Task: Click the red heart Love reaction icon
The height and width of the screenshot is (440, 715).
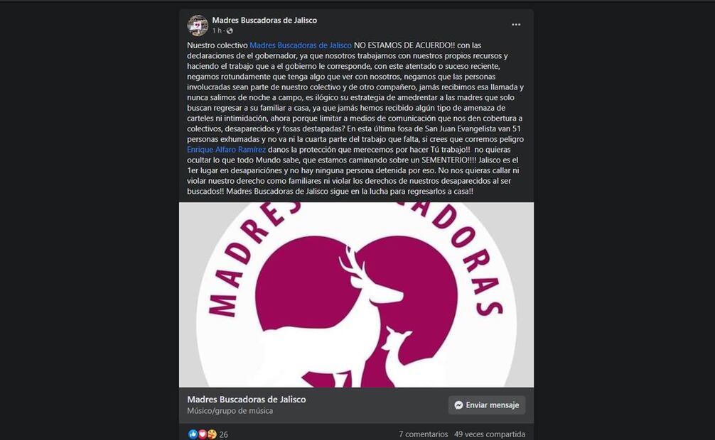Action: click(202, 434)
